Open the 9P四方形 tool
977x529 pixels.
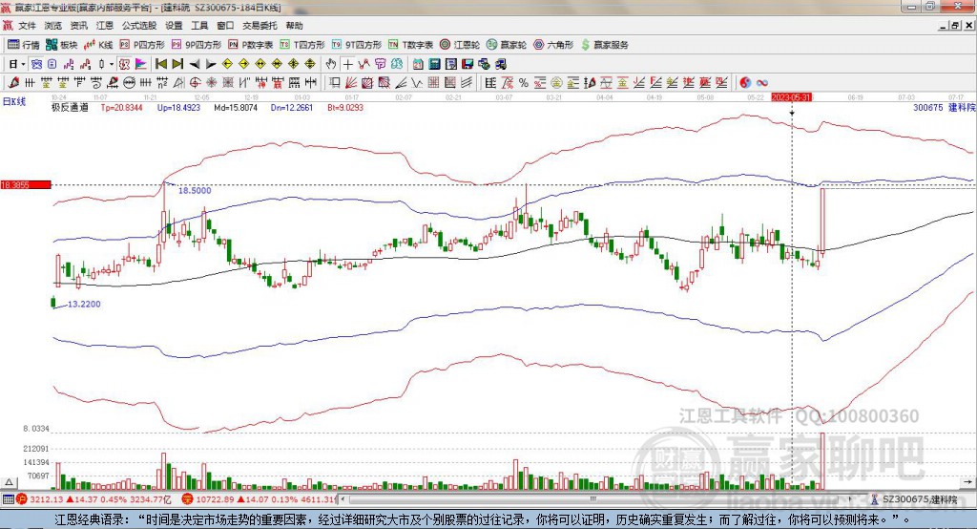[197, 45]
